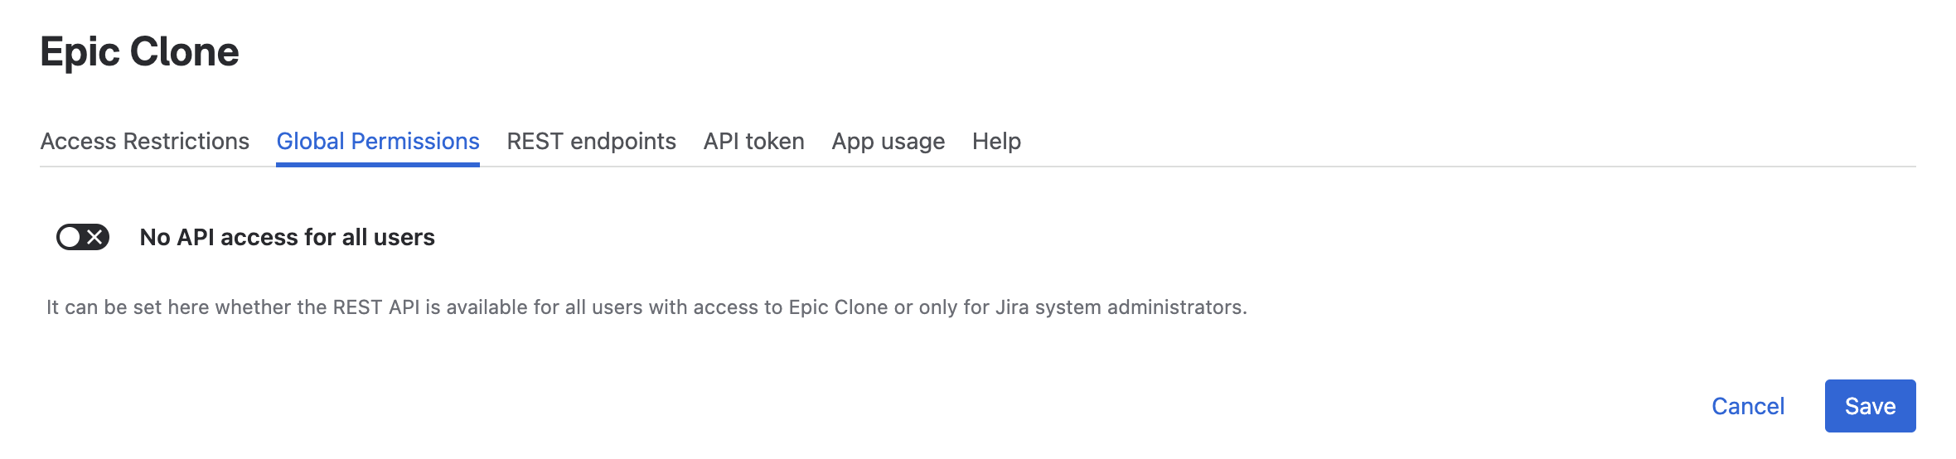Cancel the permission changes
The image size is (1956, 459).
1747,406
